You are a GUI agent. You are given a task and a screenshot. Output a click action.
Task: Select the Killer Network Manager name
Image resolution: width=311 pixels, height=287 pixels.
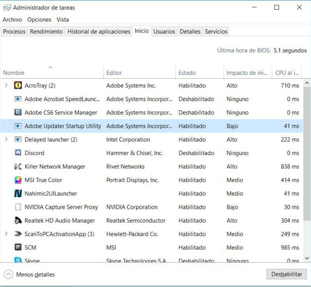(55, 167)
